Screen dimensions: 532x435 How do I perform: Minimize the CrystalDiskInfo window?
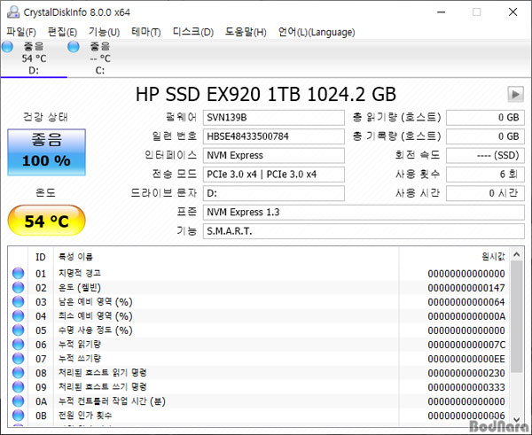(x=441, y=12)
